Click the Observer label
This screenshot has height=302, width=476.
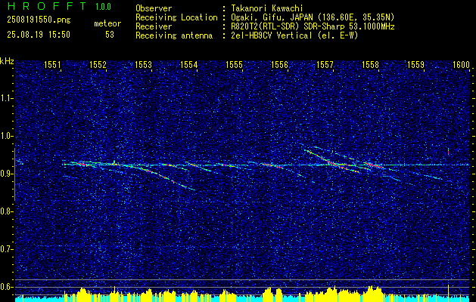click(x=154, y=8)
